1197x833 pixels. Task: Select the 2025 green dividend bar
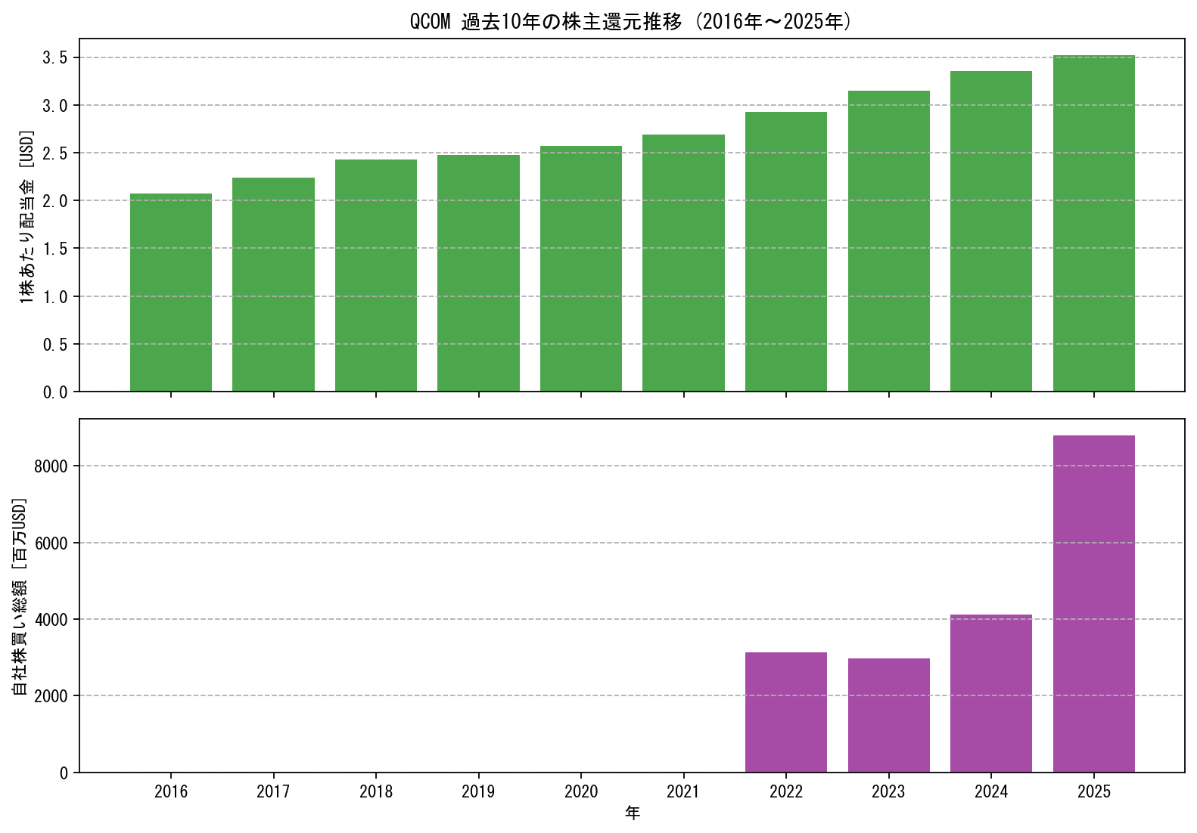point(1094,223)
